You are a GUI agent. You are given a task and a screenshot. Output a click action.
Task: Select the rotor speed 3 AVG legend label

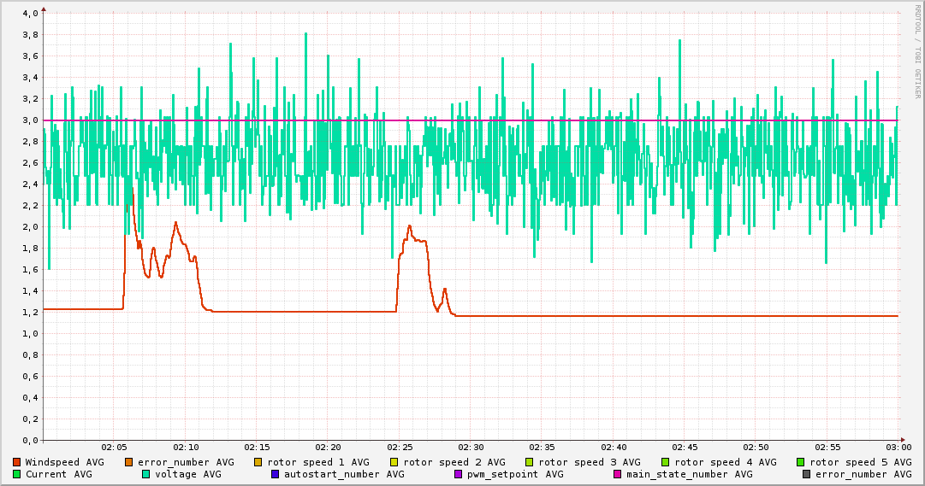[590, 462]
